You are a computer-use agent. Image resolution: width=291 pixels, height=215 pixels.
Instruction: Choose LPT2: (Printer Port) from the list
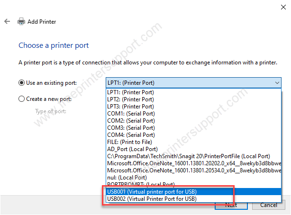tap(193, 99)
